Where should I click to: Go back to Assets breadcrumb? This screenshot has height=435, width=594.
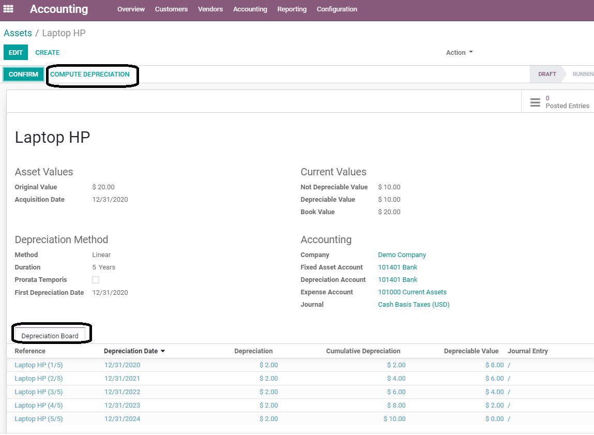click(18, 33)
